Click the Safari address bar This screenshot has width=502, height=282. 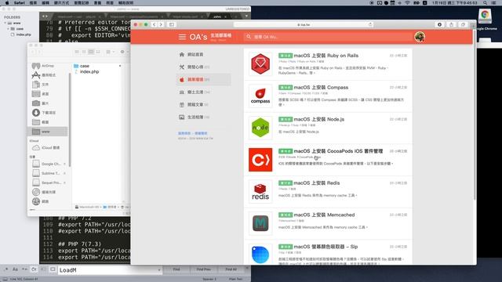(304, 24)
